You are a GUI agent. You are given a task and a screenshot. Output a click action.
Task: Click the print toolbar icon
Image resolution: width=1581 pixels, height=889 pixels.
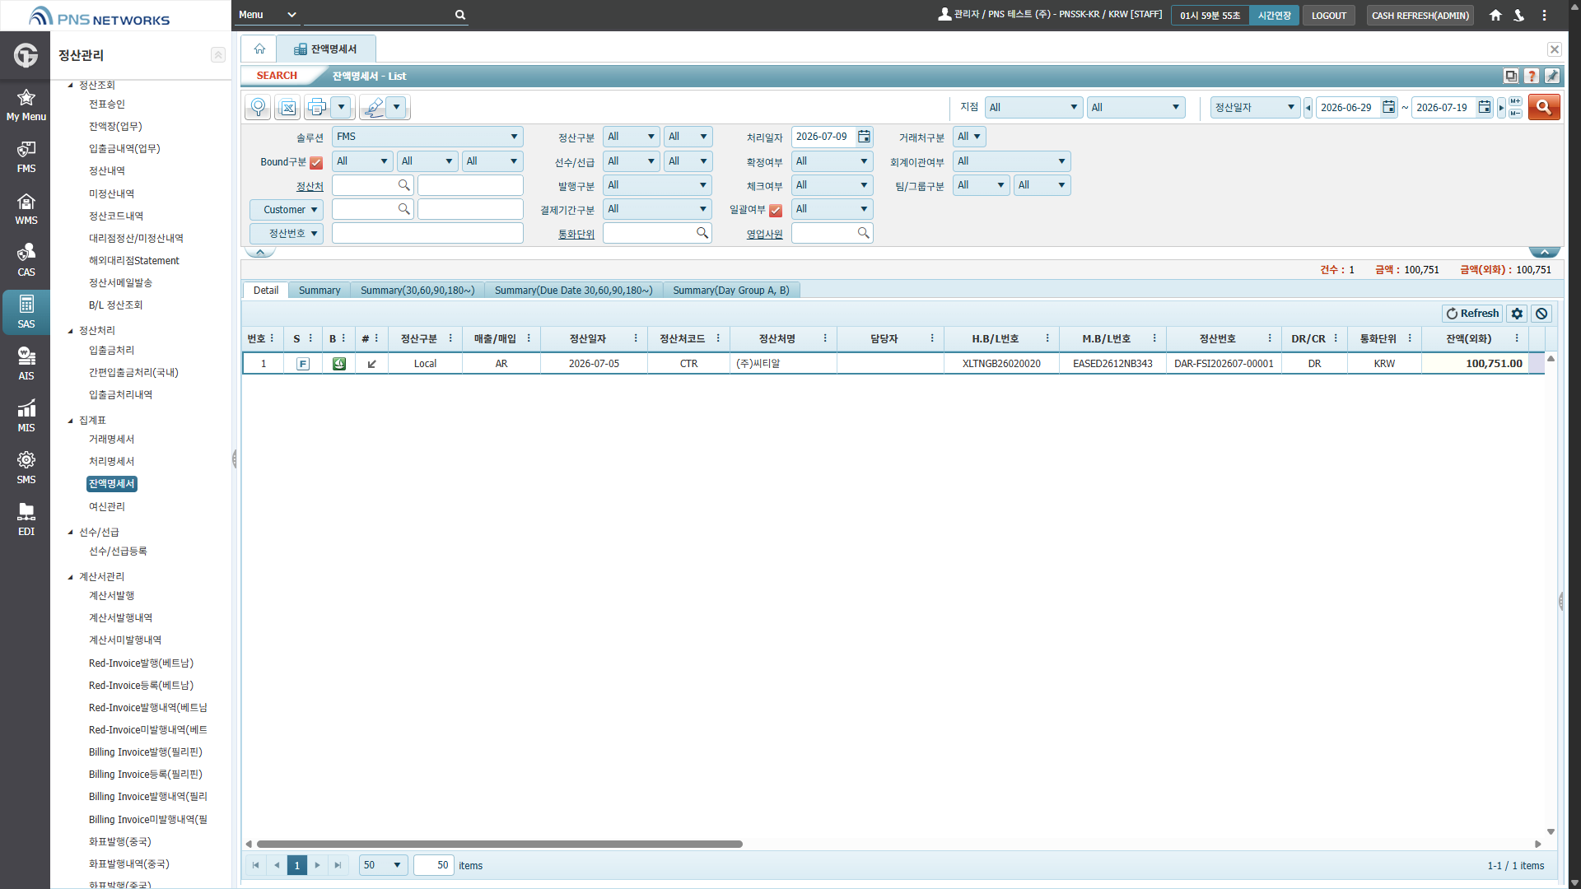pyautogui.click(x=317, y=107)
